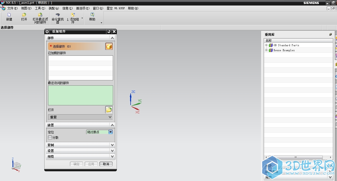Open the 视图(V) menu
The width and height of the screenshot is (337, 181).
(x=26, y=8)
